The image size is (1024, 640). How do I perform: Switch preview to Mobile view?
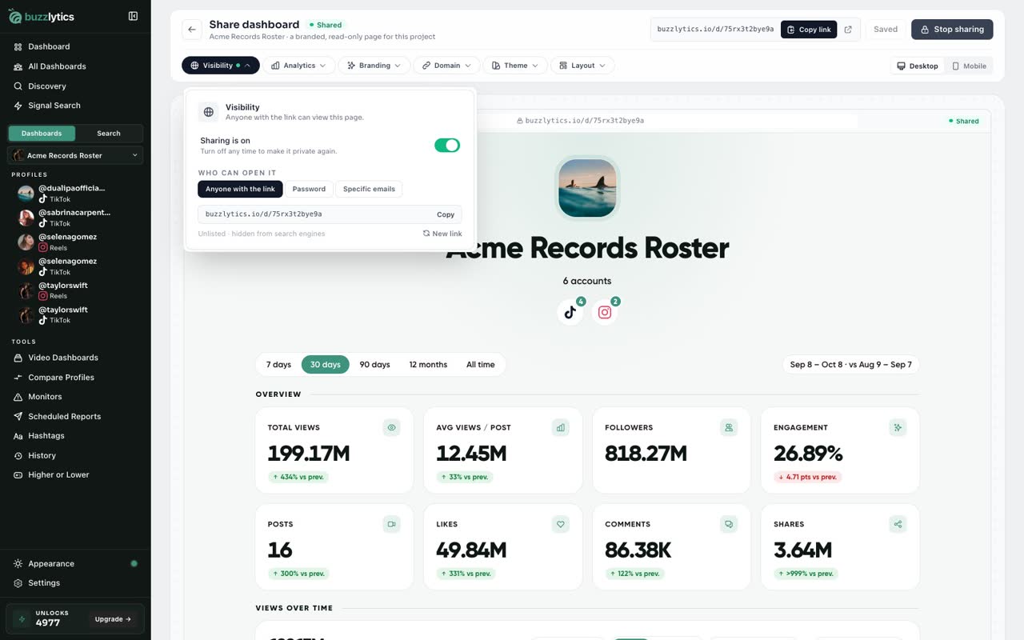pyautogui.click(x=969, y=66)
